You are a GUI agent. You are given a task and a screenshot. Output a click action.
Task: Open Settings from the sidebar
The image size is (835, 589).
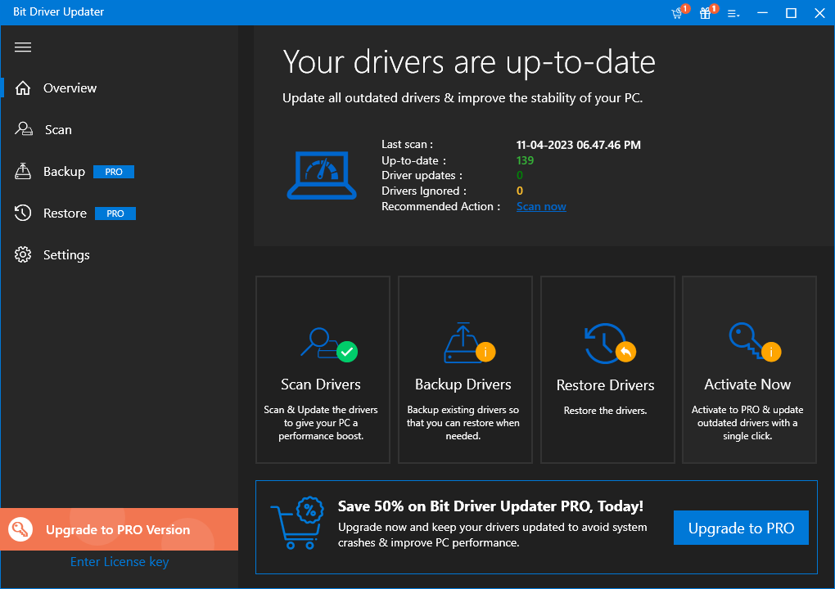pos(65,255)
